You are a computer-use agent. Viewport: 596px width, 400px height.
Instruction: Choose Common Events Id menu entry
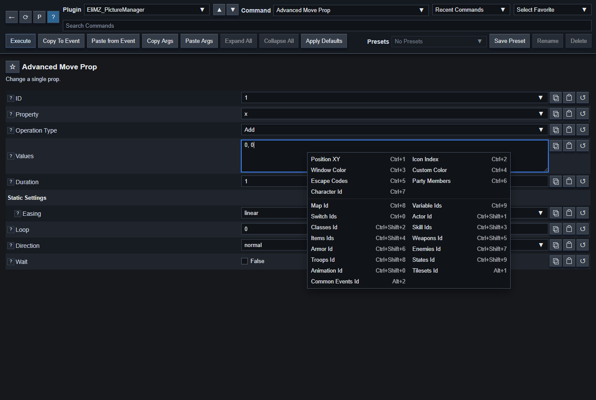tap(358, 282)
